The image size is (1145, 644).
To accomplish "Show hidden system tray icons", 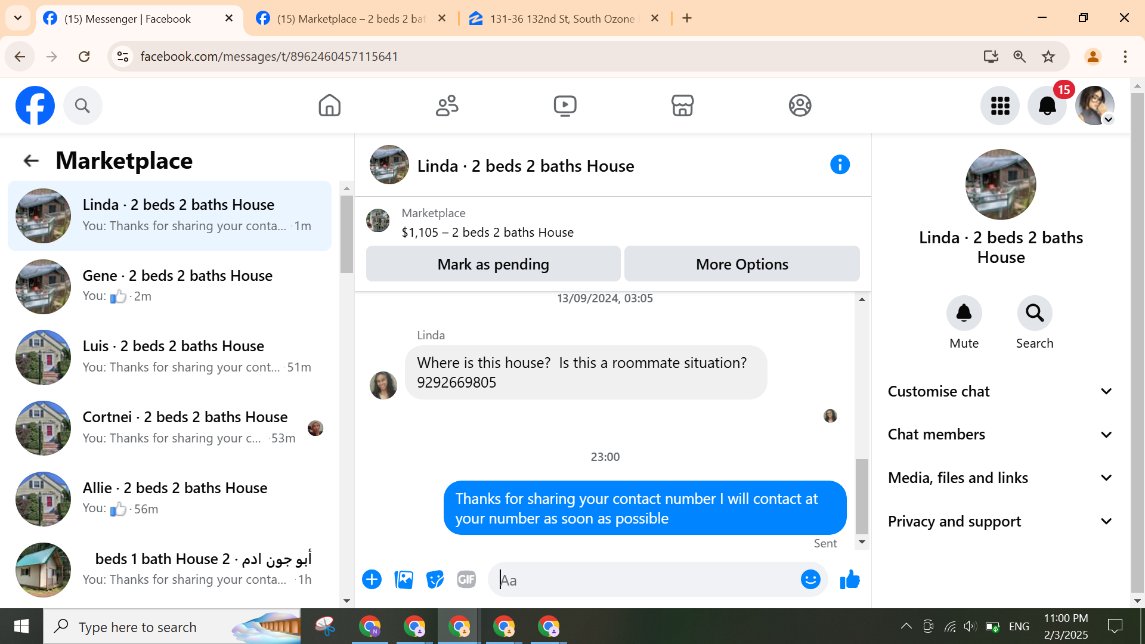I will 906,626.
